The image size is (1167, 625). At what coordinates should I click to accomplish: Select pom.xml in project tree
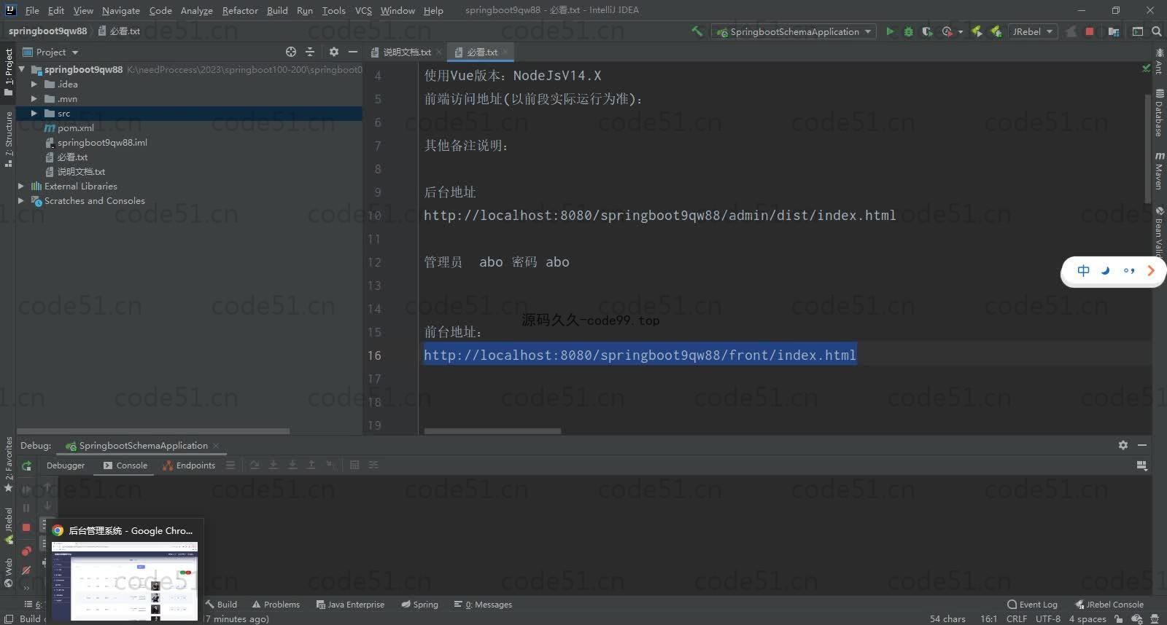tap(76, 127)
